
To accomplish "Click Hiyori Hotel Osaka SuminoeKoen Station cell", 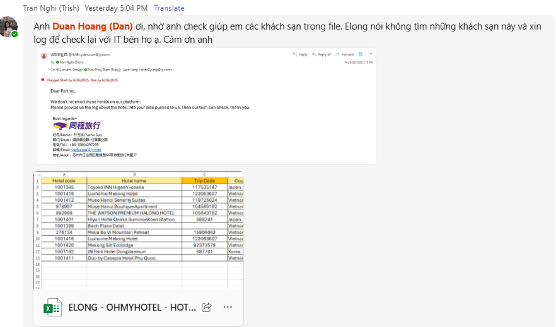I will tap(134, 219).
